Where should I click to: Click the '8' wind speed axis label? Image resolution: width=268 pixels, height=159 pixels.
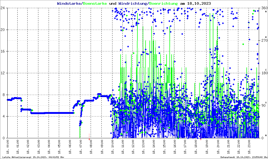pos(3,95)
